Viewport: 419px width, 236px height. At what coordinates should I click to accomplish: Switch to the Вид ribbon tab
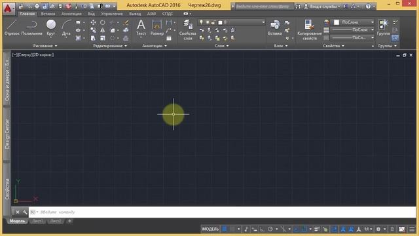(92, 14)
